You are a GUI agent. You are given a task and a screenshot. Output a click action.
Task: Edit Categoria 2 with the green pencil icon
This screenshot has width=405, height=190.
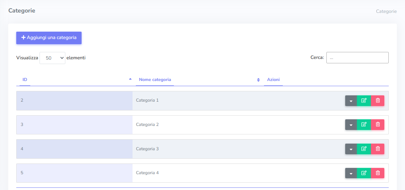364,125
